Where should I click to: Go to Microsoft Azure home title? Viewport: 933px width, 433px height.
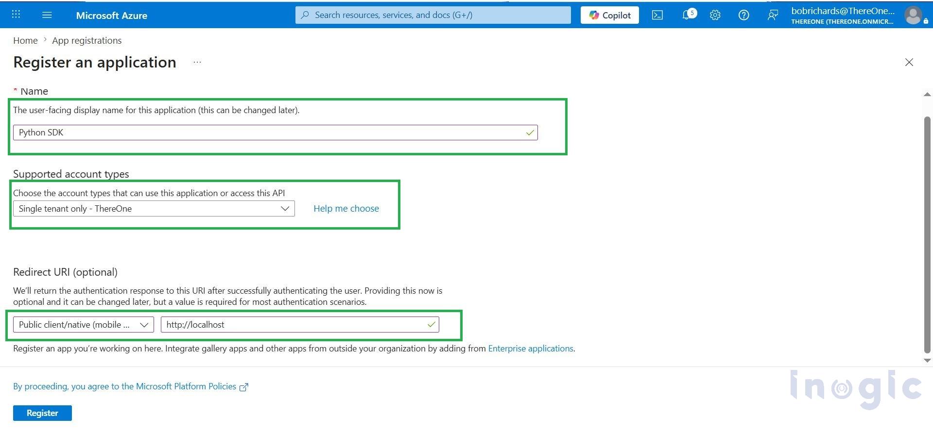[x=112, y=16]
